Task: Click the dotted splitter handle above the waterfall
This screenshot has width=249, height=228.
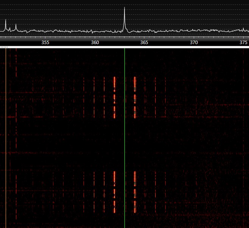Action: (4, 47)
